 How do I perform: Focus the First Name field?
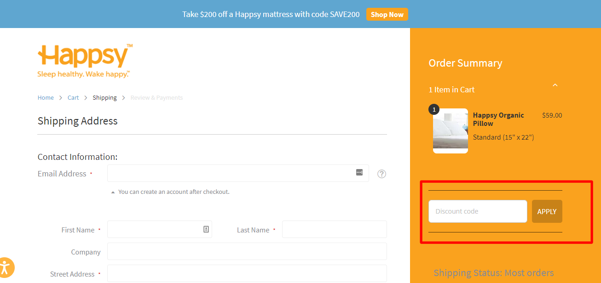[x=160, y=229]
